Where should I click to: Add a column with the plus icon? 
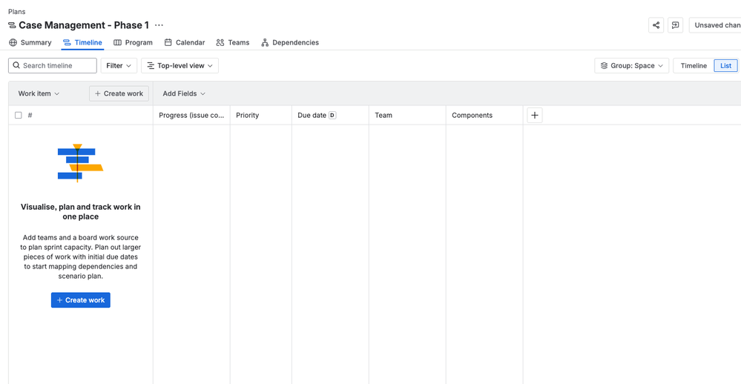(x=535, y=115)
